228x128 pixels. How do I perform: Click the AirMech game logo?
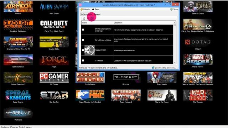tap(18, 6)
